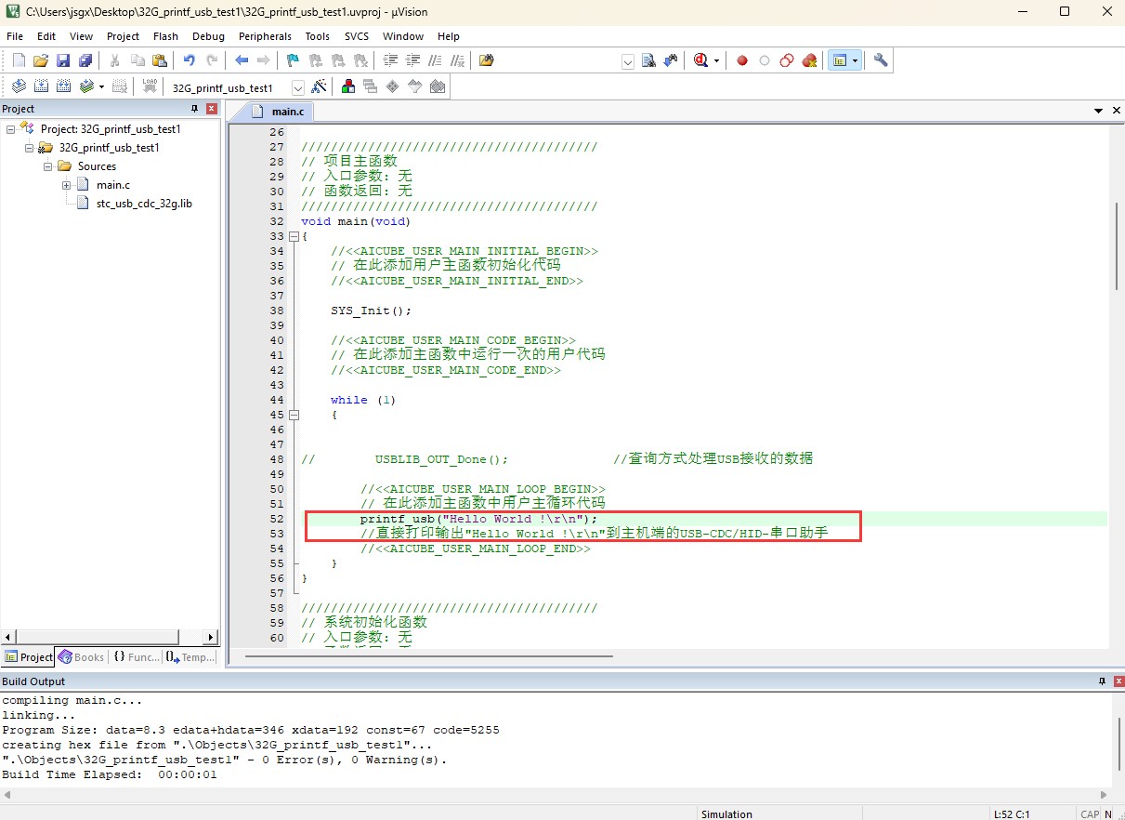Select the Project tab at panel bottom

click(x=29, y=657)
